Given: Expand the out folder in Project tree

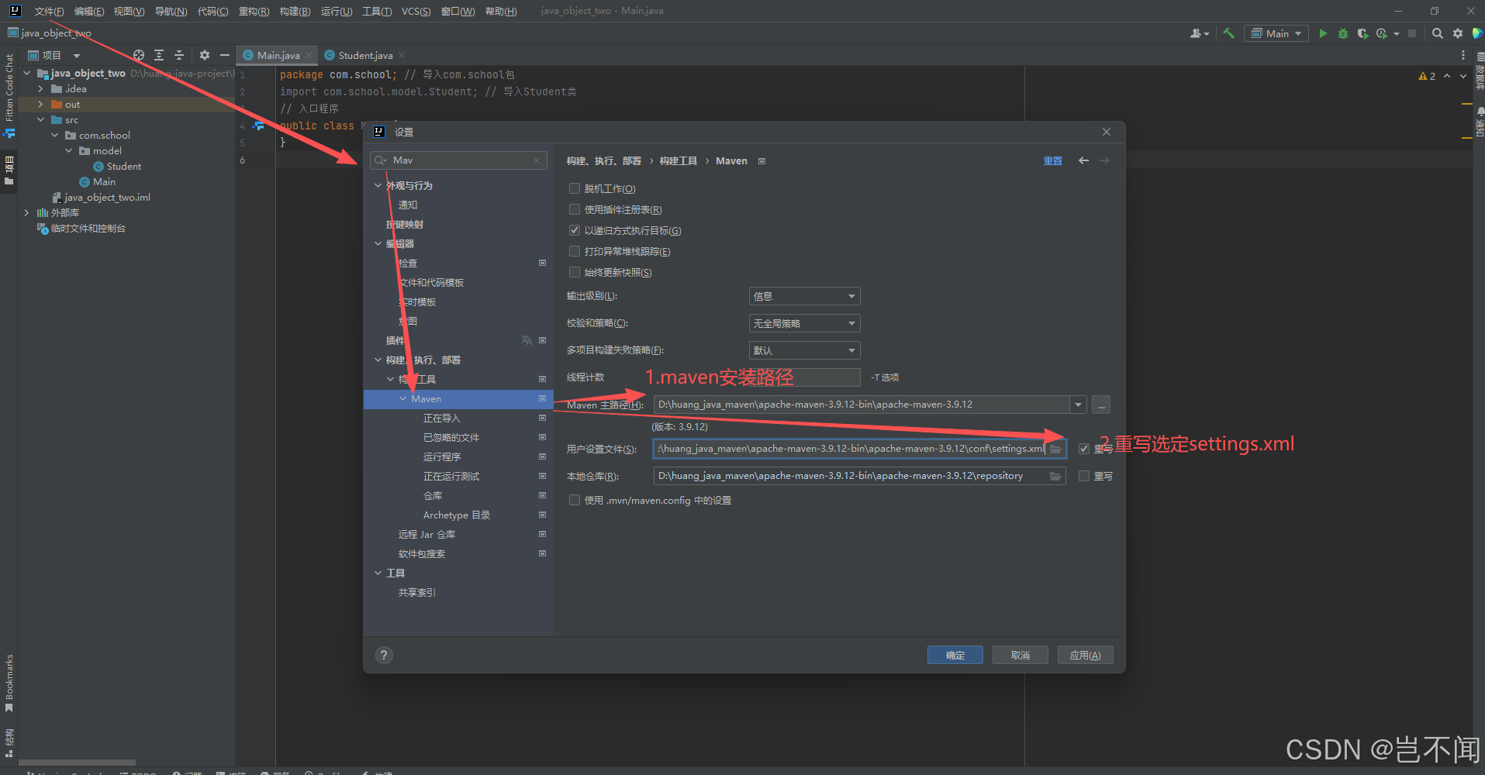Looking at the screenshot, I should (40, 104).
